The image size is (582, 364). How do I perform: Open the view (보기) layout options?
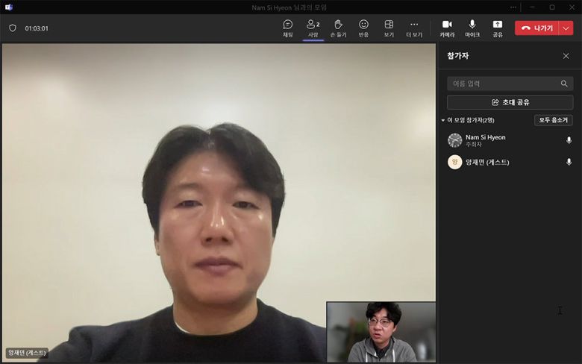click(x=389, y=28)
